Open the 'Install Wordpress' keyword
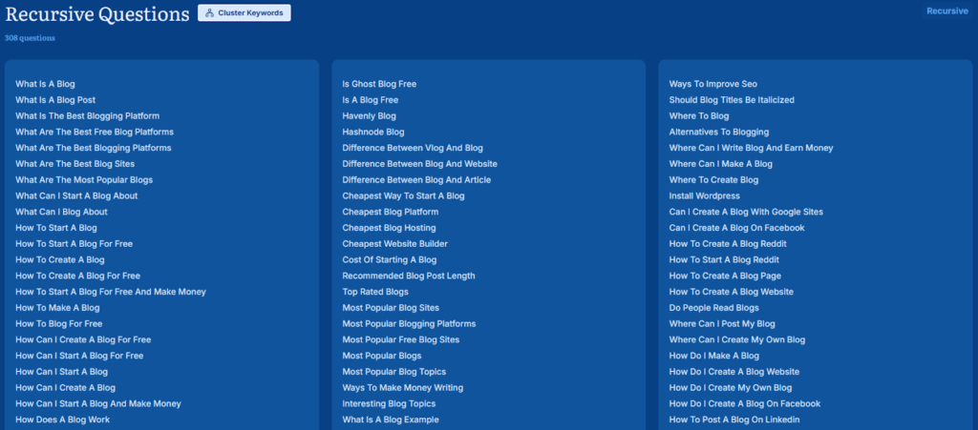Screen dimensions: 978x430 pos(704,195)
